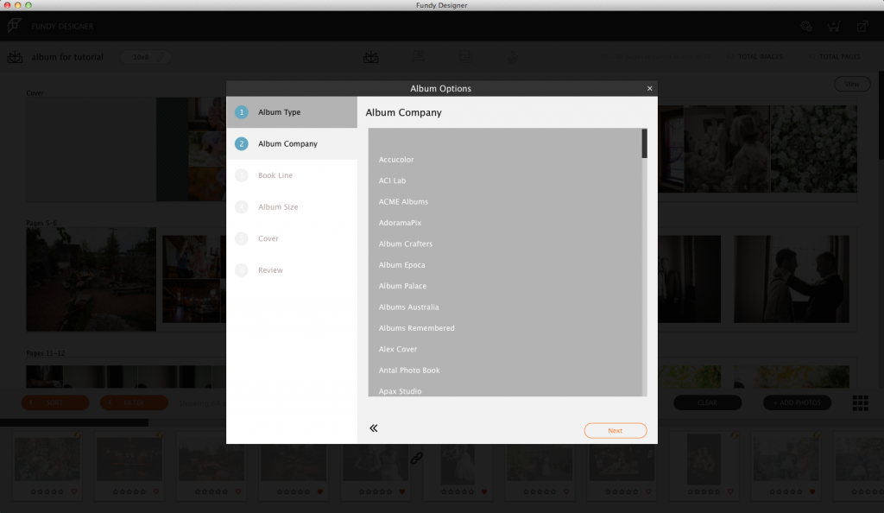Favorite the first photo thumbnail's heart
The width and height of the screenshot is (884, 513).
click(x=74, y=491)
